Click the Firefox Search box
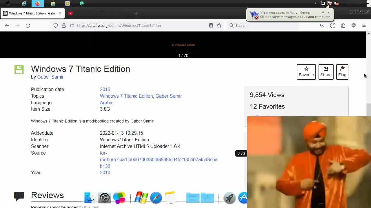This screenshot has width=371, height=208. coord(262,25)
